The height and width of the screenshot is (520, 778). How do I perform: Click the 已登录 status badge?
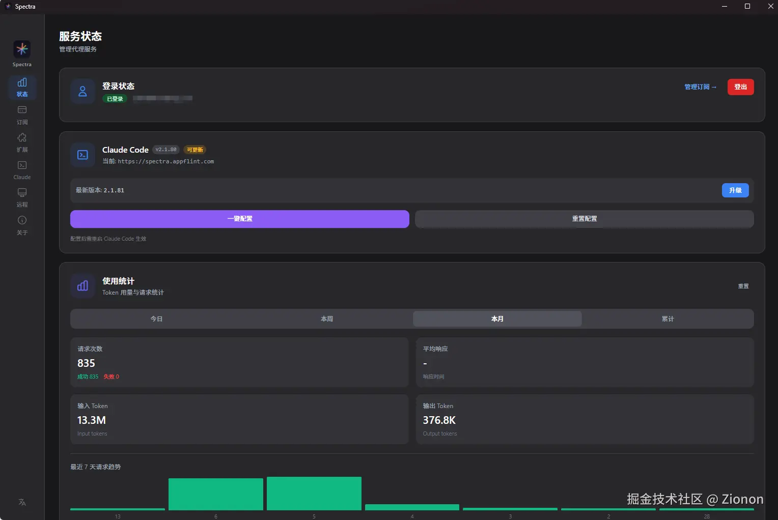point(115,99)
